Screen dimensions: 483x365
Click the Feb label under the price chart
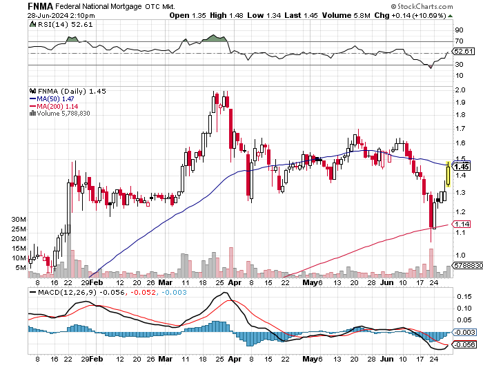(96, 282)
